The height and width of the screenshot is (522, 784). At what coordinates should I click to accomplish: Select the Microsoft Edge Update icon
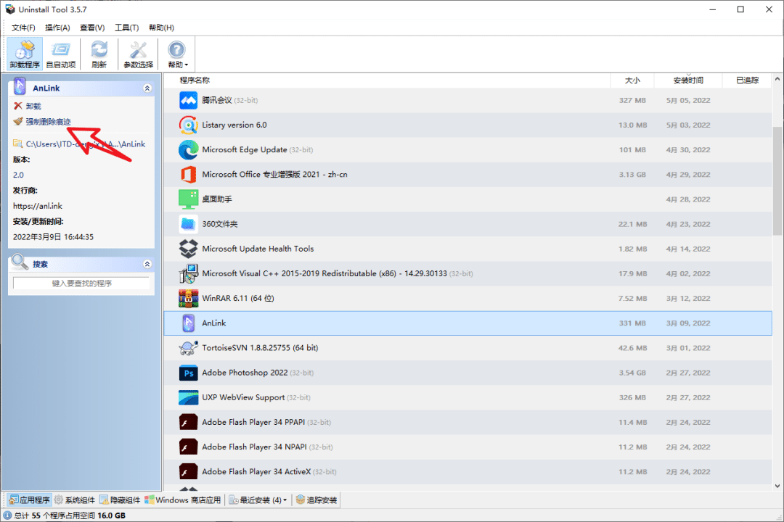click(x=188, y=149)
